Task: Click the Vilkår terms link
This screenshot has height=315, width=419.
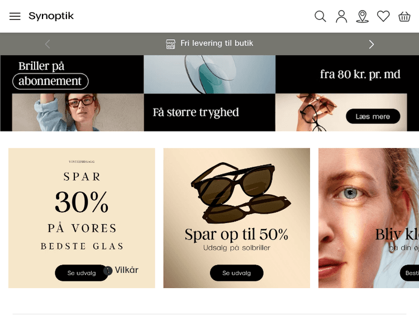Action: pos(126,270)
